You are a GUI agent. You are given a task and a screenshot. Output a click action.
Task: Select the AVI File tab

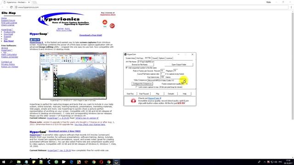(148, 58)
